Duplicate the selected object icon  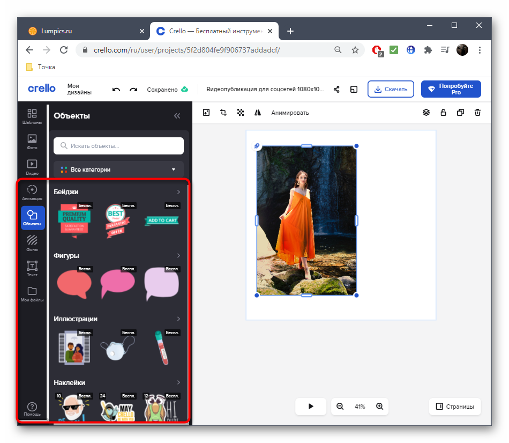[x=460, y=113]
